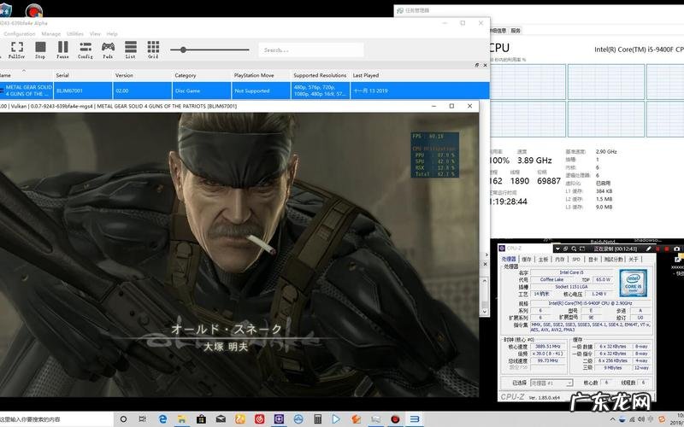Image resolution: width=684 pixels, height=427 pixels.
Task: Open the Utilities menu
Action: (75, 33)
